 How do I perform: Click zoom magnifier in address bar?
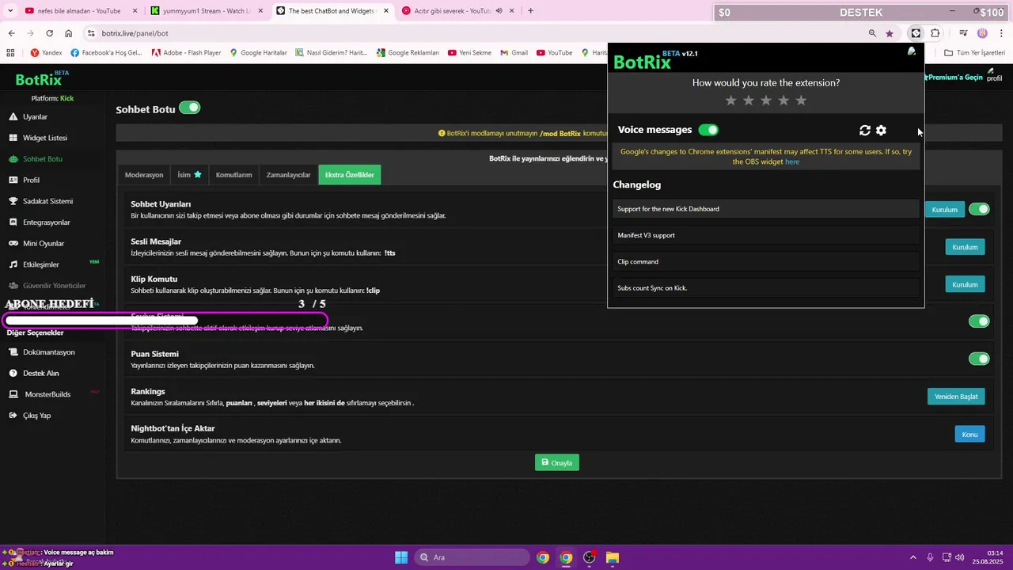872,33
